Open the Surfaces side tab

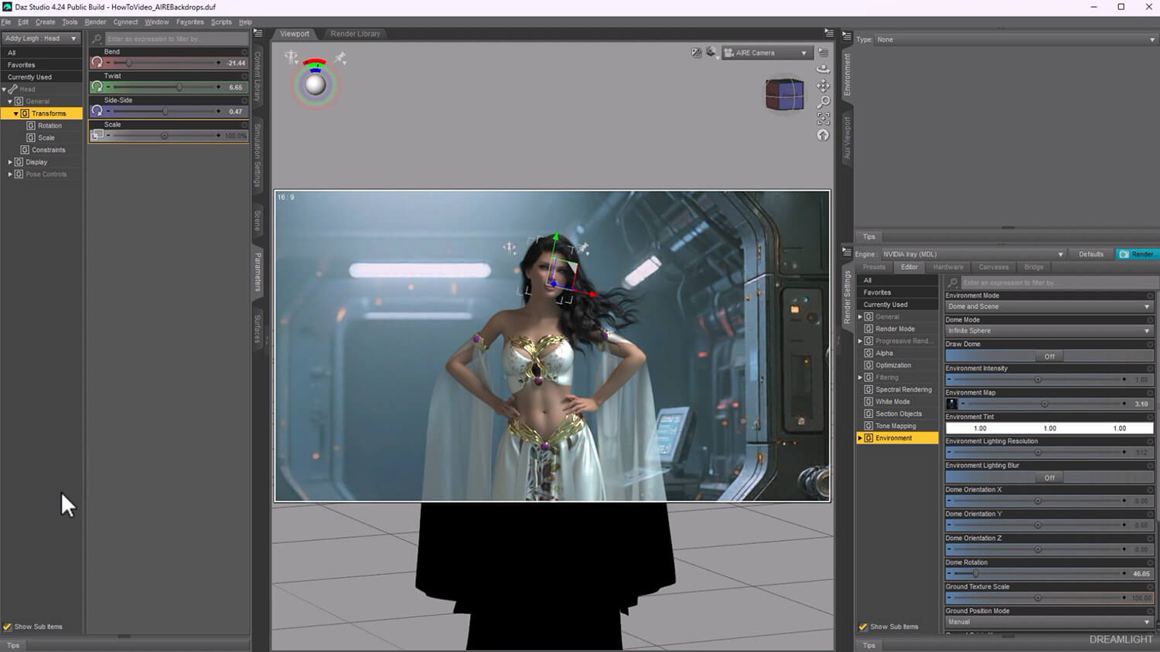(x=258, y=328)
